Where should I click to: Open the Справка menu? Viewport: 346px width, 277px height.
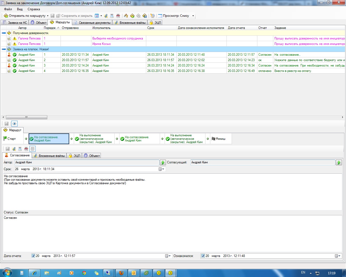(34, 9)
